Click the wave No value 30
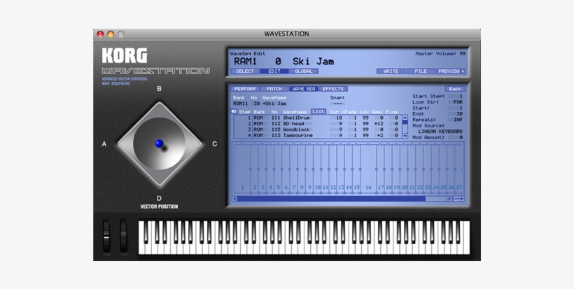574x289 pixels. coord(257,104)
